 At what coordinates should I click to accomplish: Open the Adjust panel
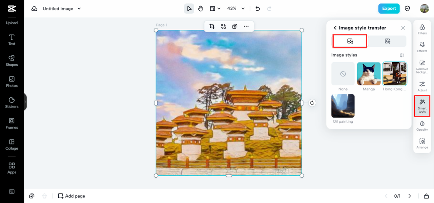coord(422,86)
